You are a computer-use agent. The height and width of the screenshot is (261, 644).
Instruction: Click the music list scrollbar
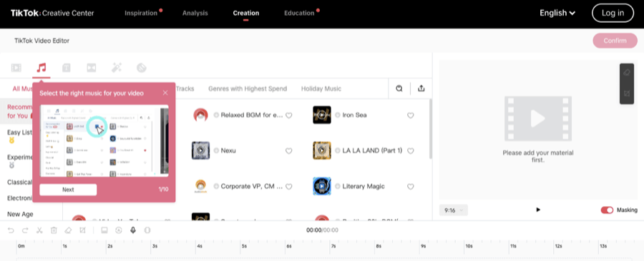[x=430, y=129]
